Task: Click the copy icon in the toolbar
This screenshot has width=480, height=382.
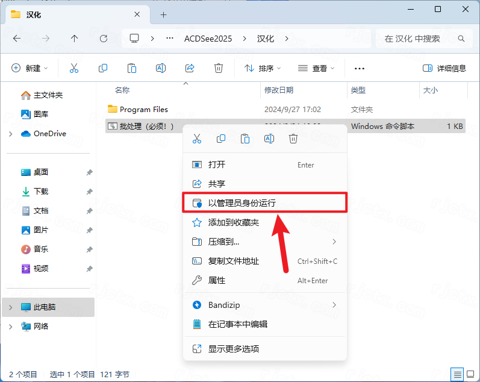Action: tap(103, 69)
